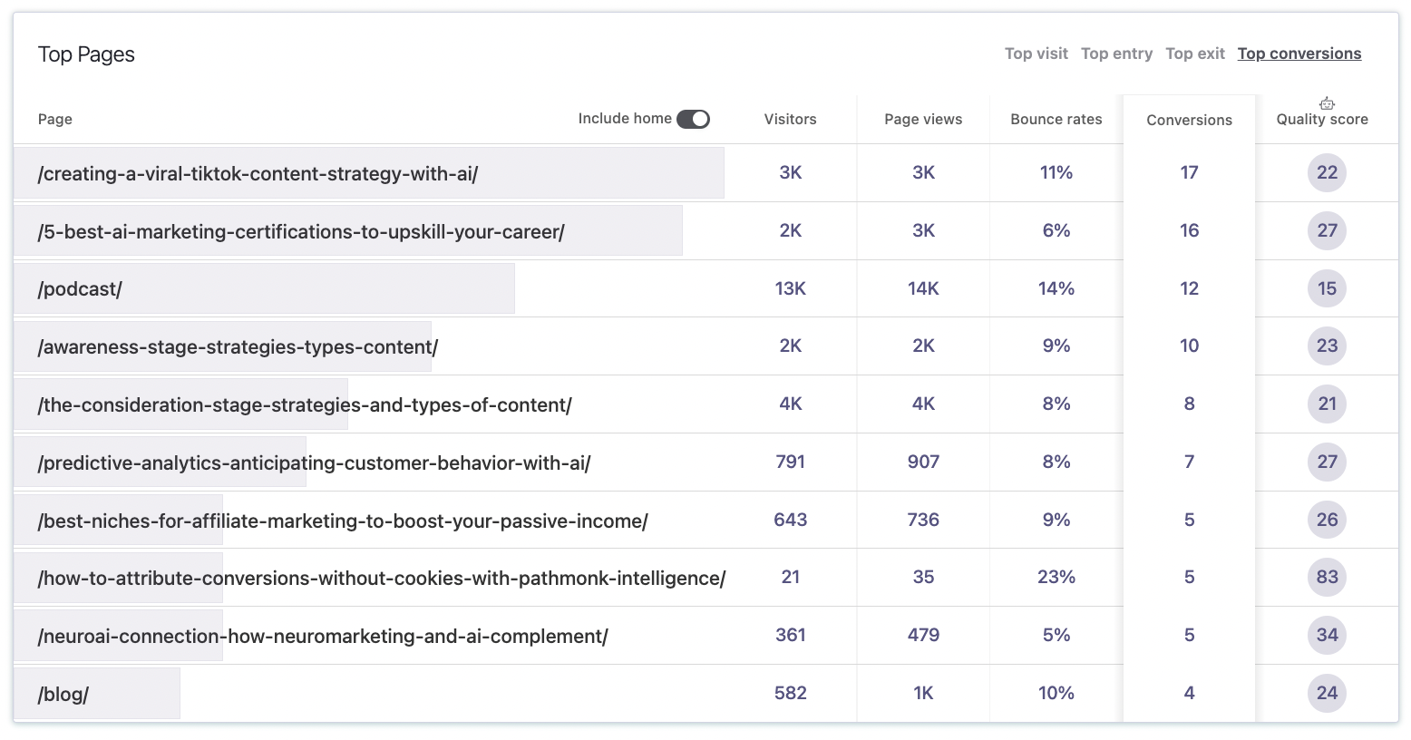Click the quality score 83 badge
The height and width of the screenshot is (740, 1411).
coord(1327,577)
